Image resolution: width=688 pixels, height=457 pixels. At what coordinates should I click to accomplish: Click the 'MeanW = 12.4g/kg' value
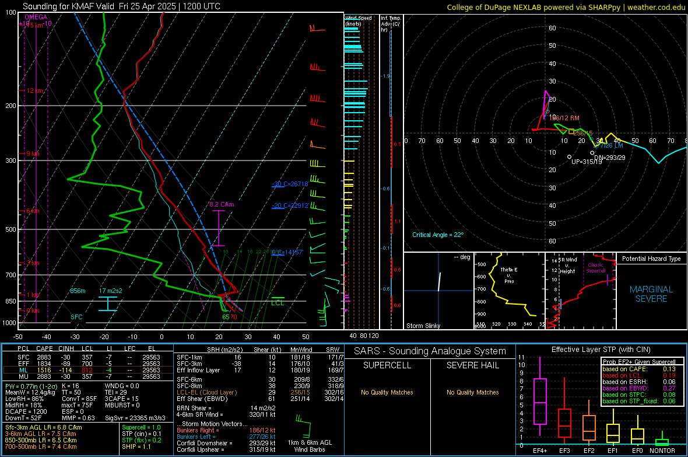point(30,392)
